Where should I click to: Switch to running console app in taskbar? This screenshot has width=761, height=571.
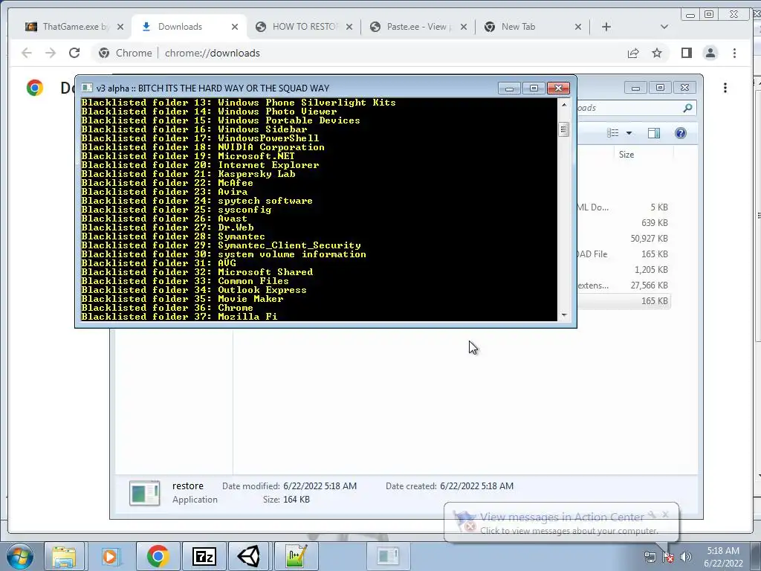388,556
